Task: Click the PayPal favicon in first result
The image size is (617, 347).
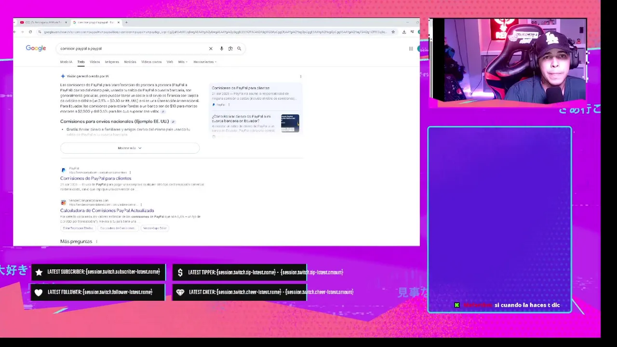Action: pyautogui.click(x=63, y=170)
